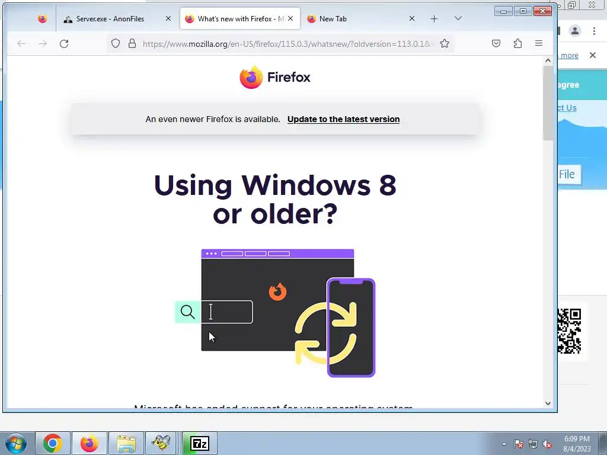Viewport: 607px width, 455px height.
Task: Open the Action Center flag tray icon
Action: 519,444
